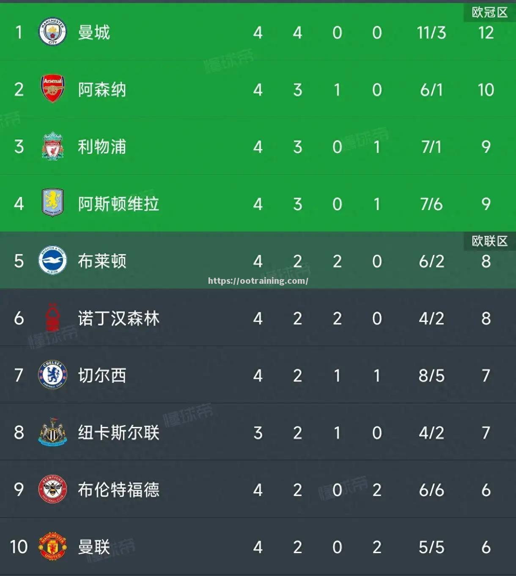
Task: Select the Chelsea club crest
Action: (x=53, y=375)
